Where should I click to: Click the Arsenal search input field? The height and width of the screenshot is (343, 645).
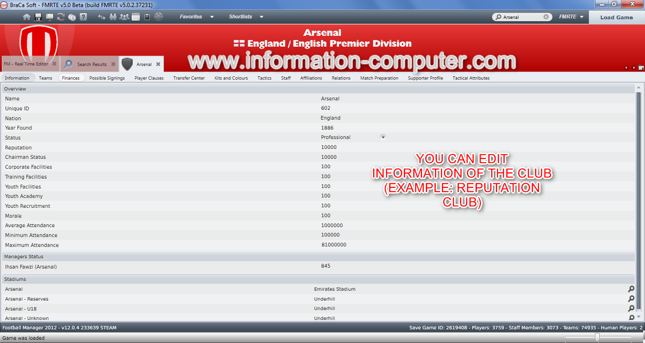pos(522,17)
